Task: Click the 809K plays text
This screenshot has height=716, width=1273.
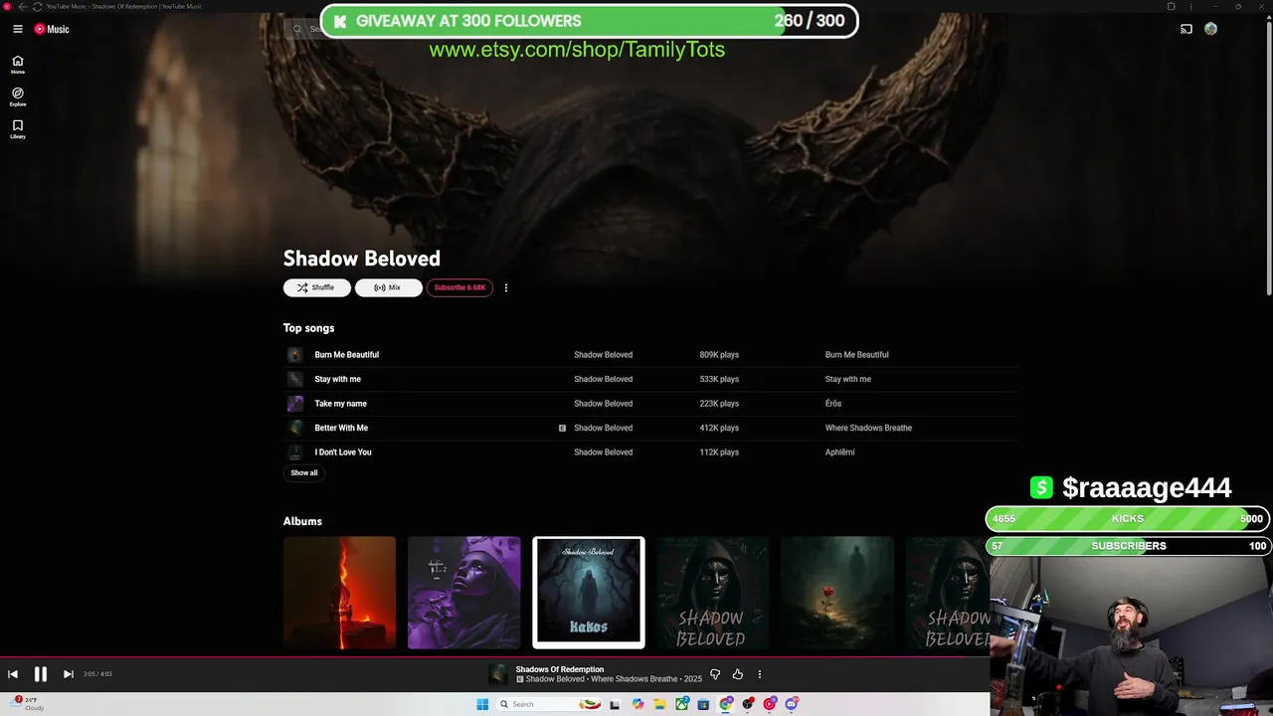Action: coord(719,355)
